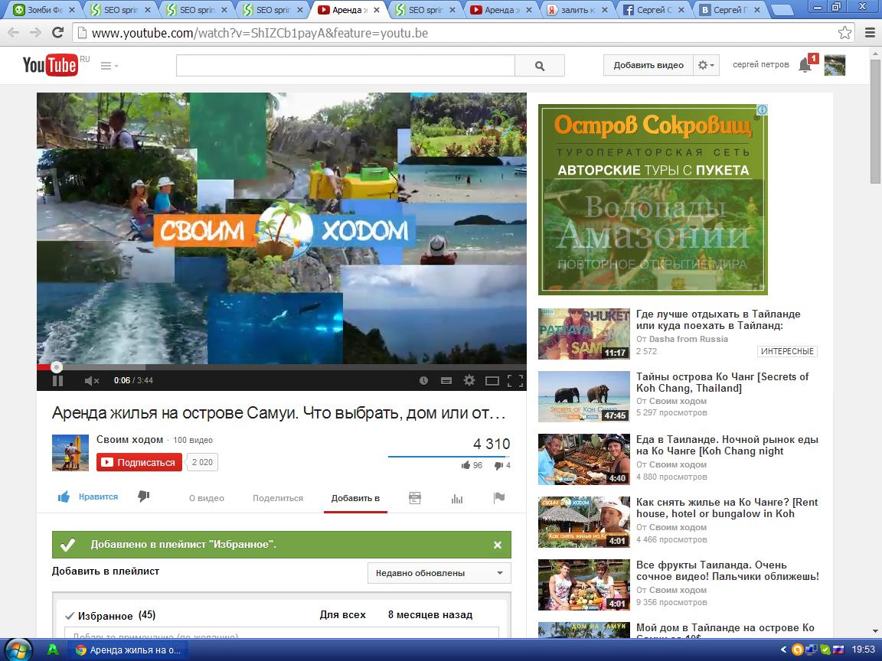Show hidden tray icons arrow
This screenshot has width=882, height=661.
(783, 650)
